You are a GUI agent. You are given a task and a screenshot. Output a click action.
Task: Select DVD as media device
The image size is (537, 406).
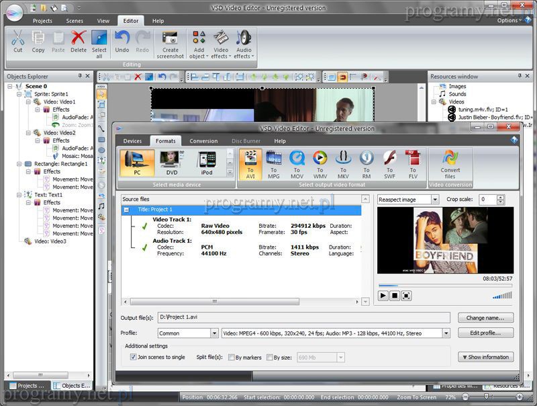point(172,161)
